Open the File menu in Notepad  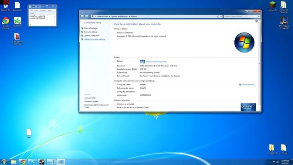(x=31, y=11)
